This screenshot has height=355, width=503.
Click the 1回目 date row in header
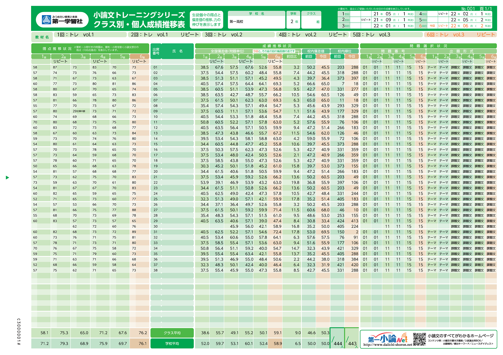pyautogui.click(x=376, y=14)
